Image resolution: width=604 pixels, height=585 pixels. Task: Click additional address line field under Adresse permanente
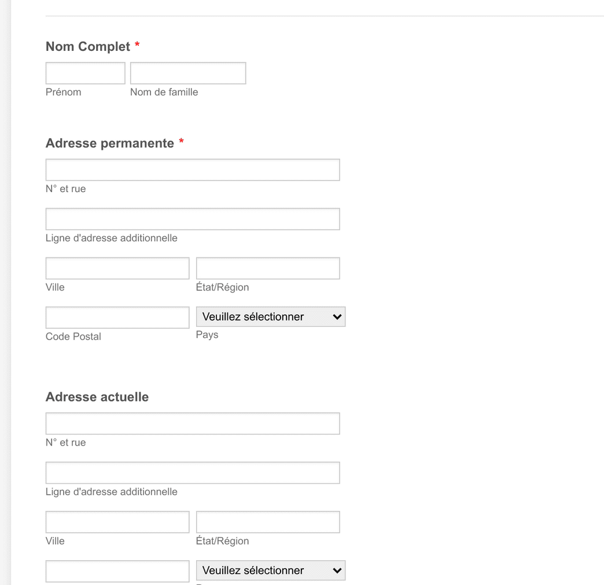tap(192, 219)
